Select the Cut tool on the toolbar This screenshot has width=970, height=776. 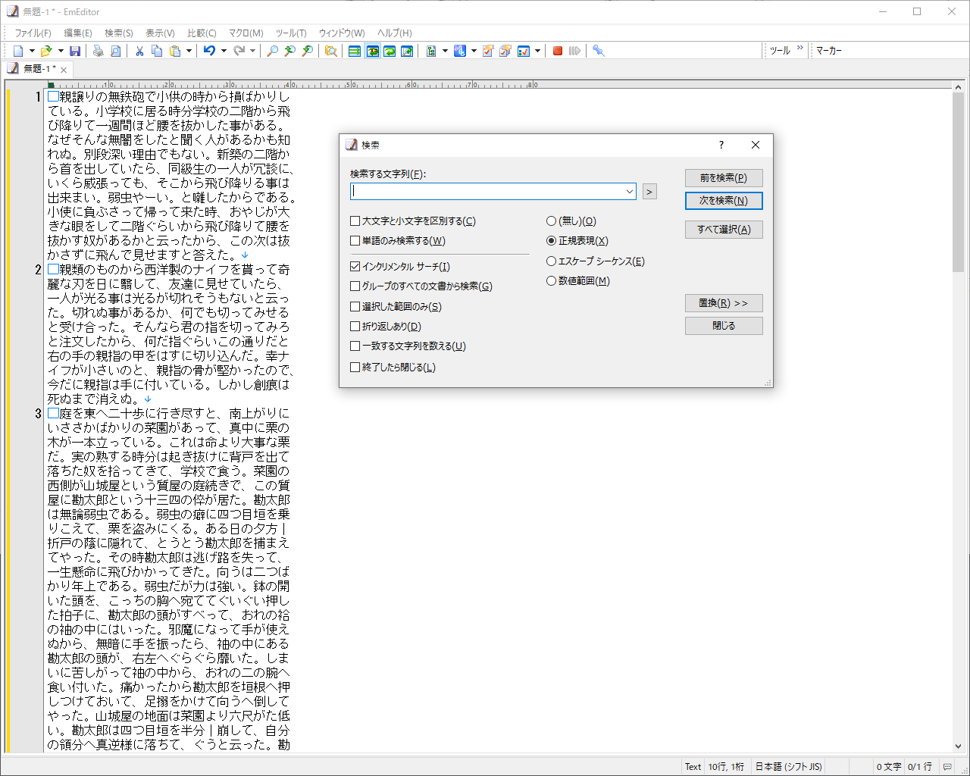[x=139, y=51]
